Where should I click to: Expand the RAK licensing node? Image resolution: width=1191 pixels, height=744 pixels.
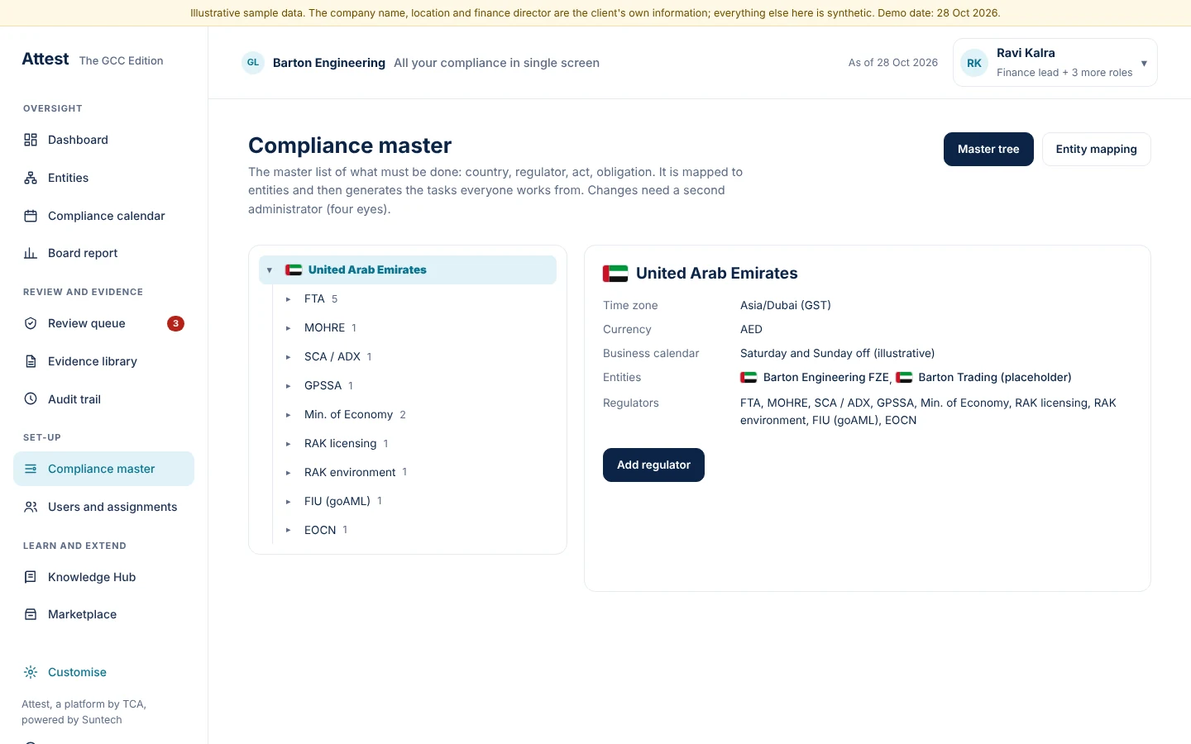(288, 444)
